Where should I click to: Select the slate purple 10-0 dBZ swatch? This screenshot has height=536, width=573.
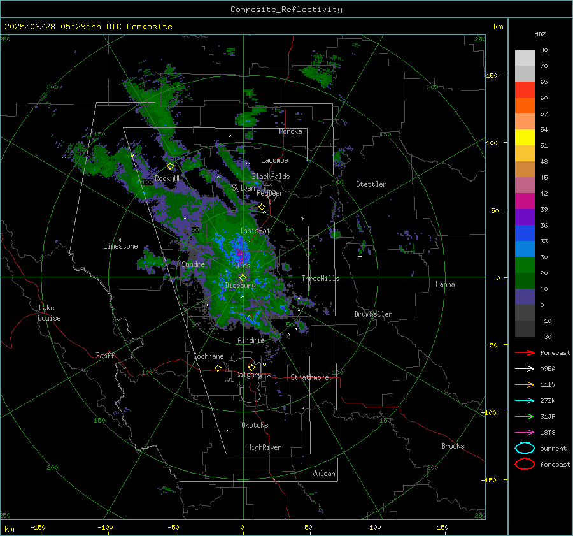pyautogui.click(x=525, y=297)
